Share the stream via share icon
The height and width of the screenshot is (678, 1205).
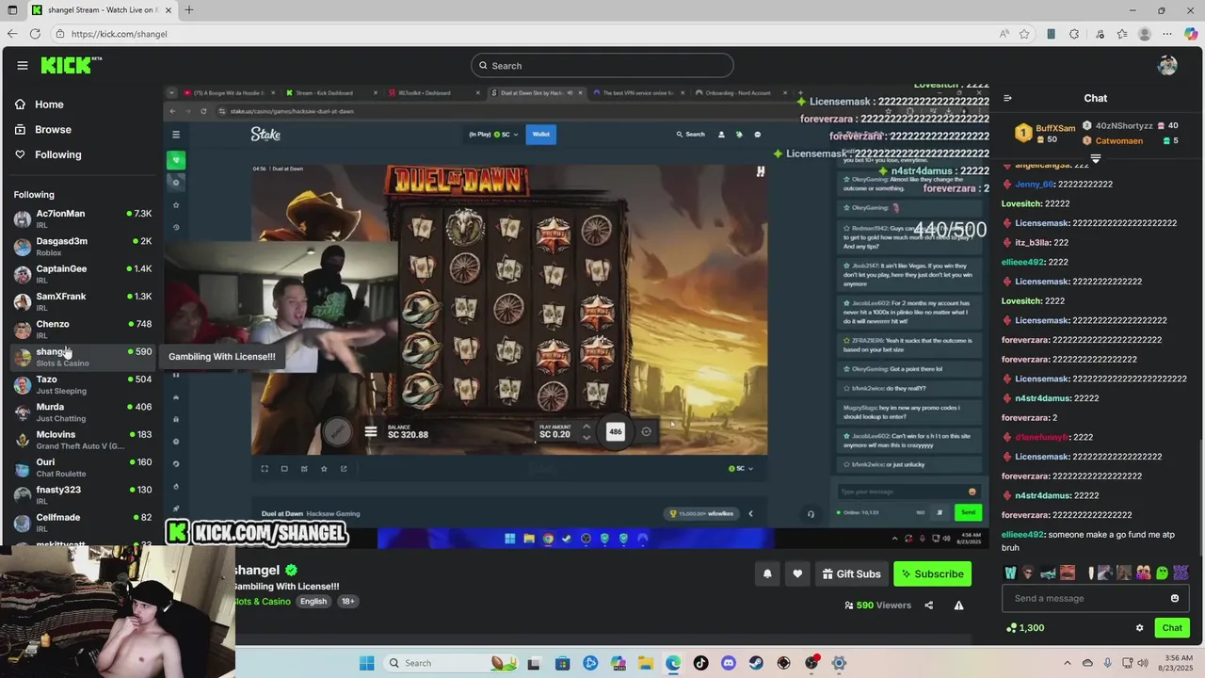pyautogui.click(x=928, y=605)
